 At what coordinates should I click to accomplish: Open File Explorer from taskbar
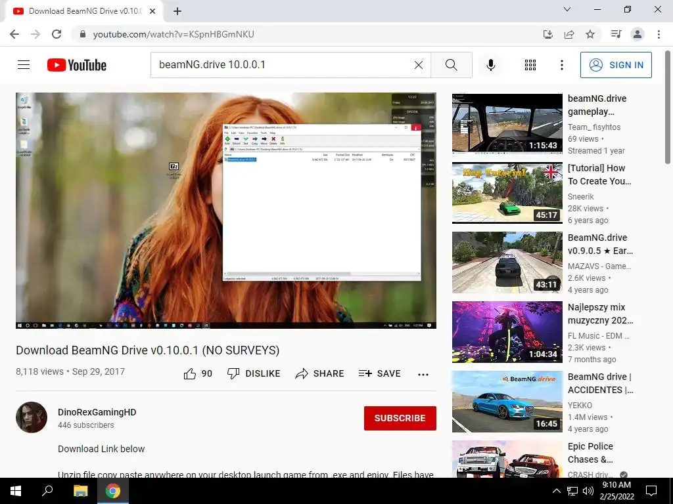(80, 491)
